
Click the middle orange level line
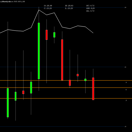point(66,88)
